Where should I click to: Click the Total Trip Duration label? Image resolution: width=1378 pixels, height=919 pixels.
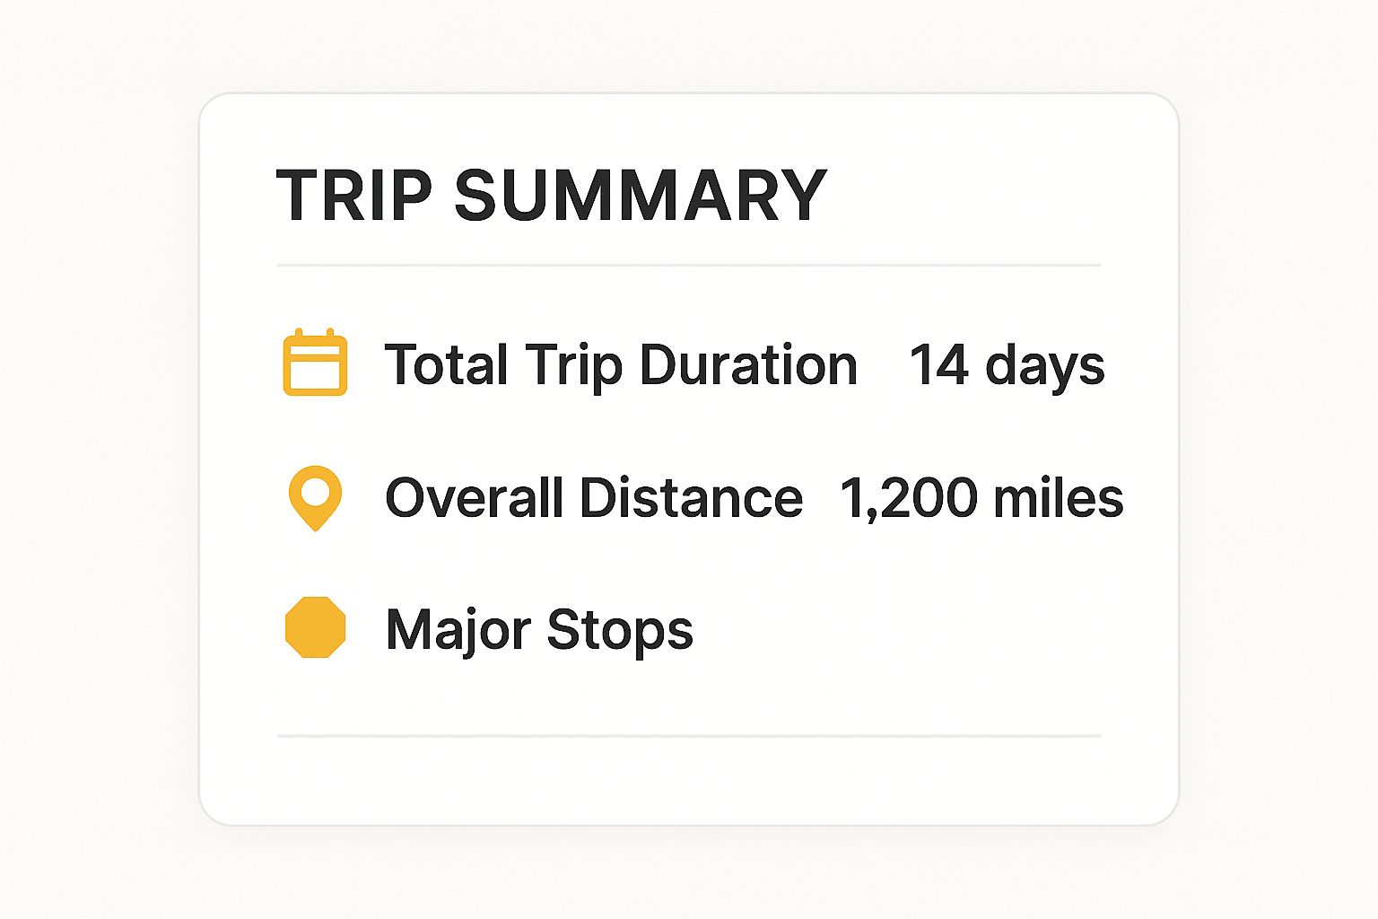pyautogui.click(x=621, y=365)
